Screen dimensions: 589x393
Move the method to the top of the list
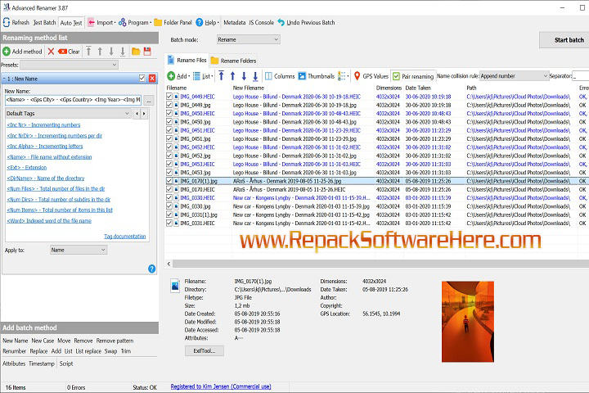click(x=88, y=52)
